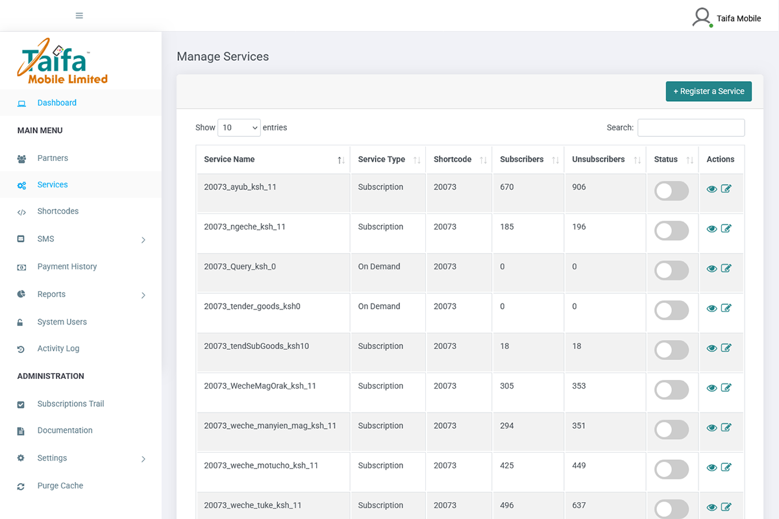The width and height of the screenshot is (779, 519).
Task: Edit the 20073_ngeche_ksh_11 service via pencil icon
Action: pyautogui.click(x=726, y=228)
